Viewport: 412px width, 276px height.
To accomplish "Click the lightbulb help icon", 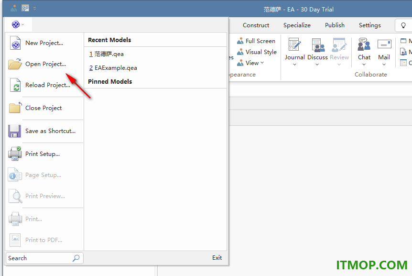I will 403,25.
